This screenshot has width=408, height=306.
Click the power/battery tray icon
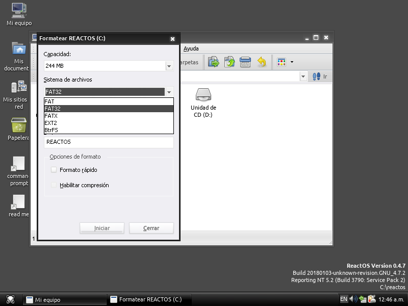tap(372, 299)
